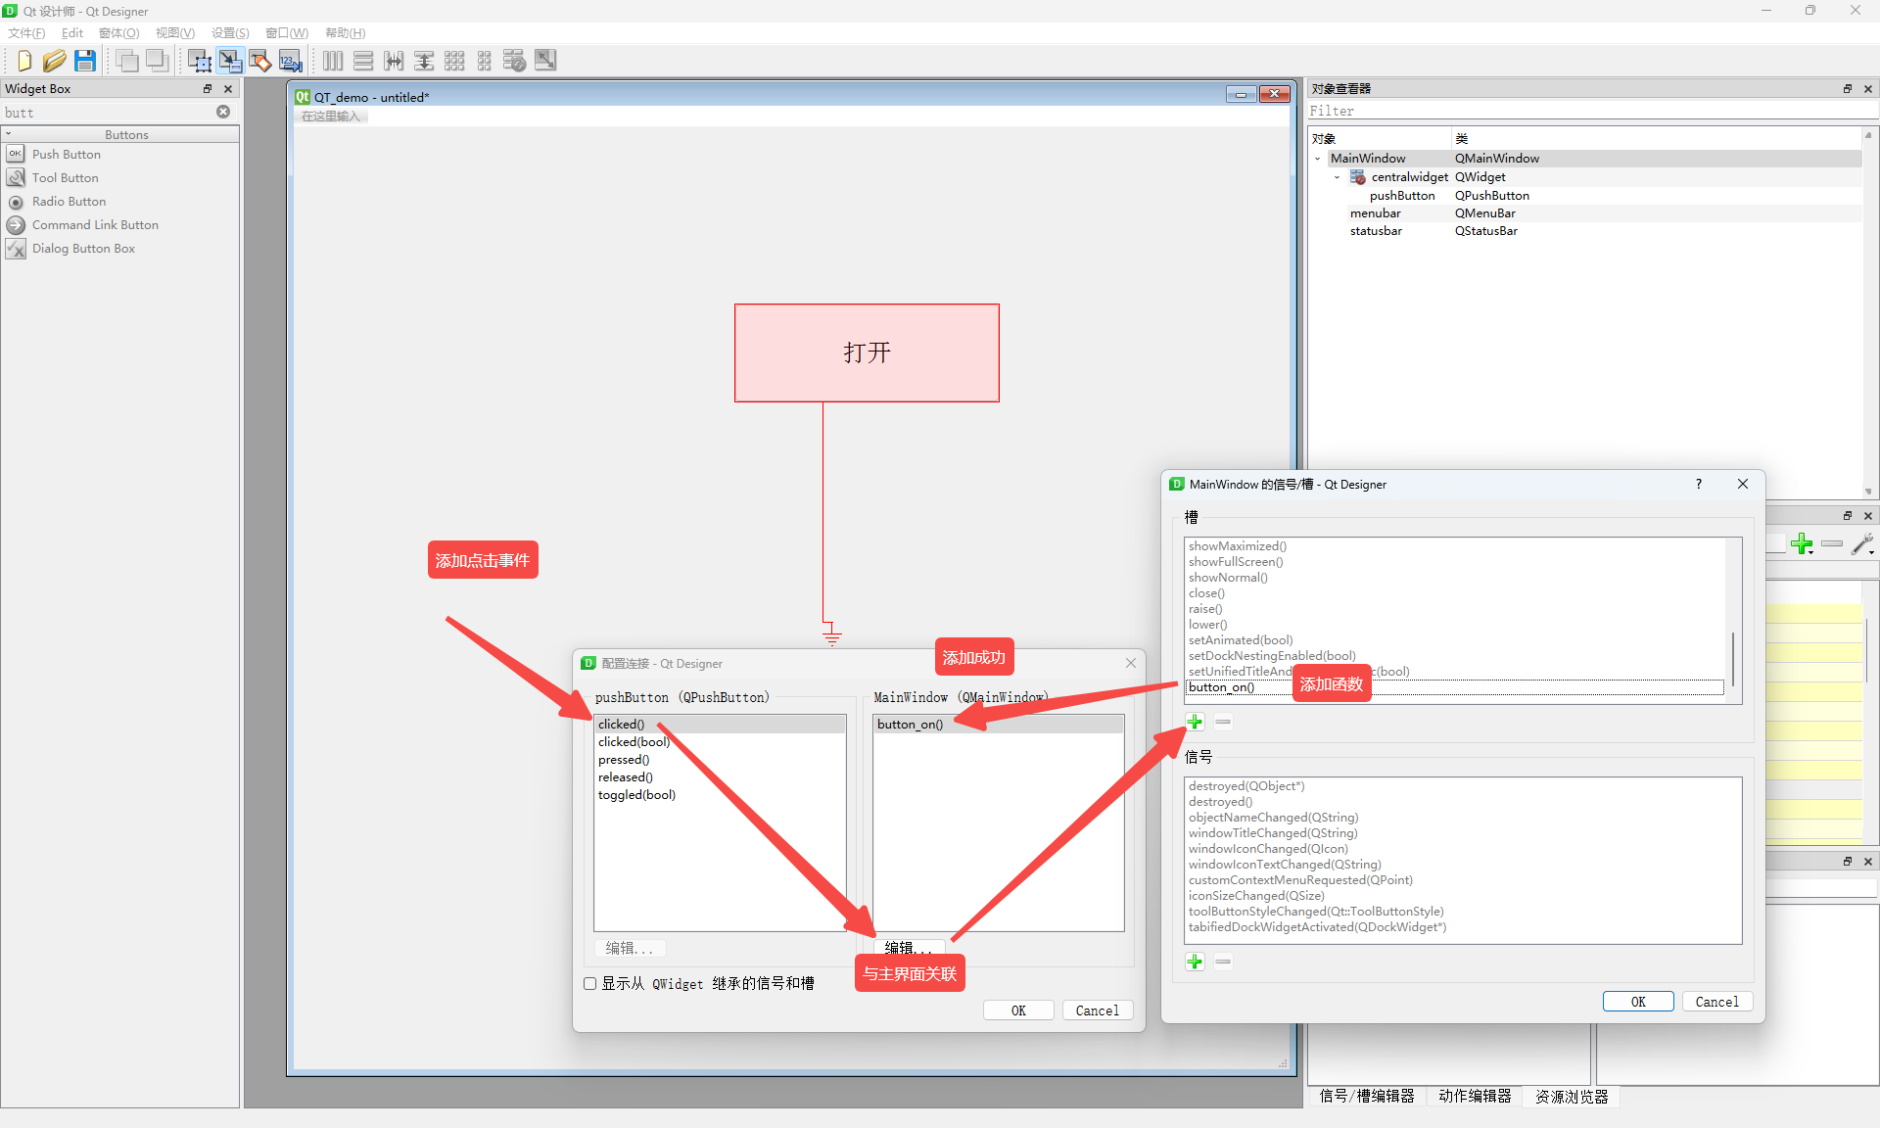The image size is (1880, 1128).
Task: Apply grid layout toolbar icon
Action: 454,61
